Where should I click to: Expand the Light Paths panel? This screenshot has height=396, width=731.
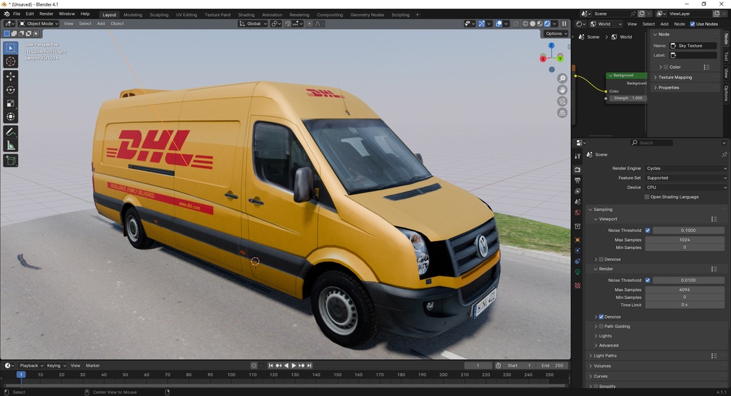(x=605, y=355)
